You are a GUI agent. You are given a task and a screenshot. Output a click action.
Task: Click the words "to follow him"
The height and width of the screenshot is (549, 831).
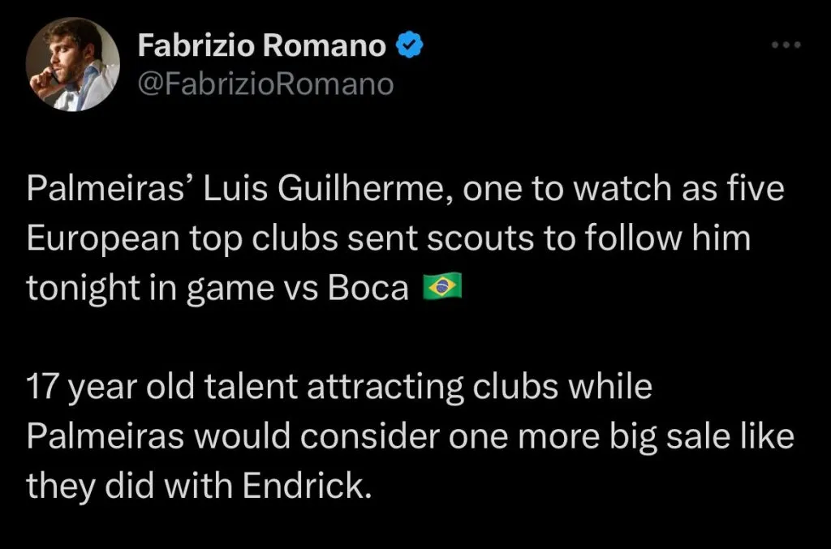pos(641,240)
